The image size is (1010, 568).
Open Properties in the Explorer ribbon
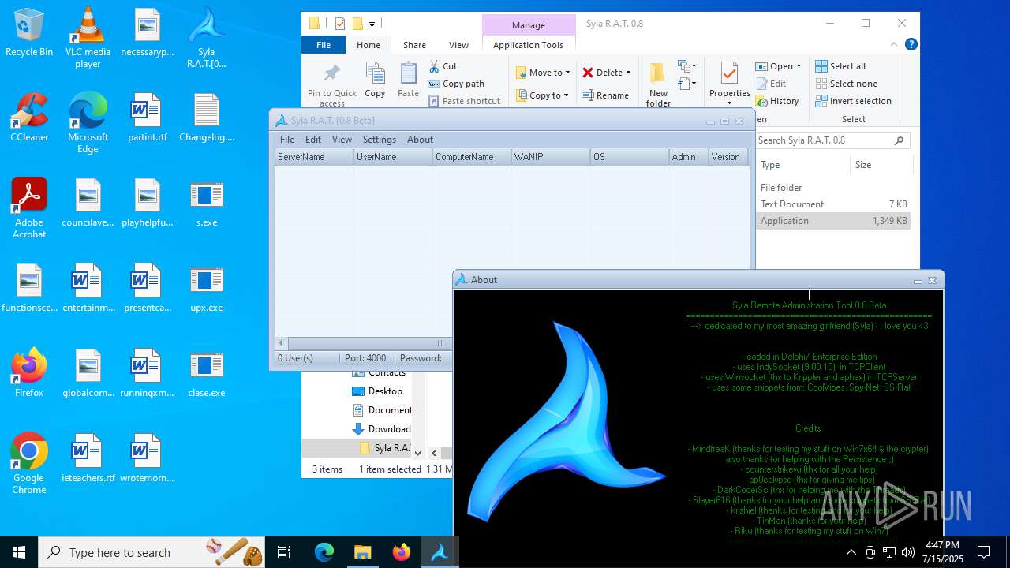tap(729, 84)
